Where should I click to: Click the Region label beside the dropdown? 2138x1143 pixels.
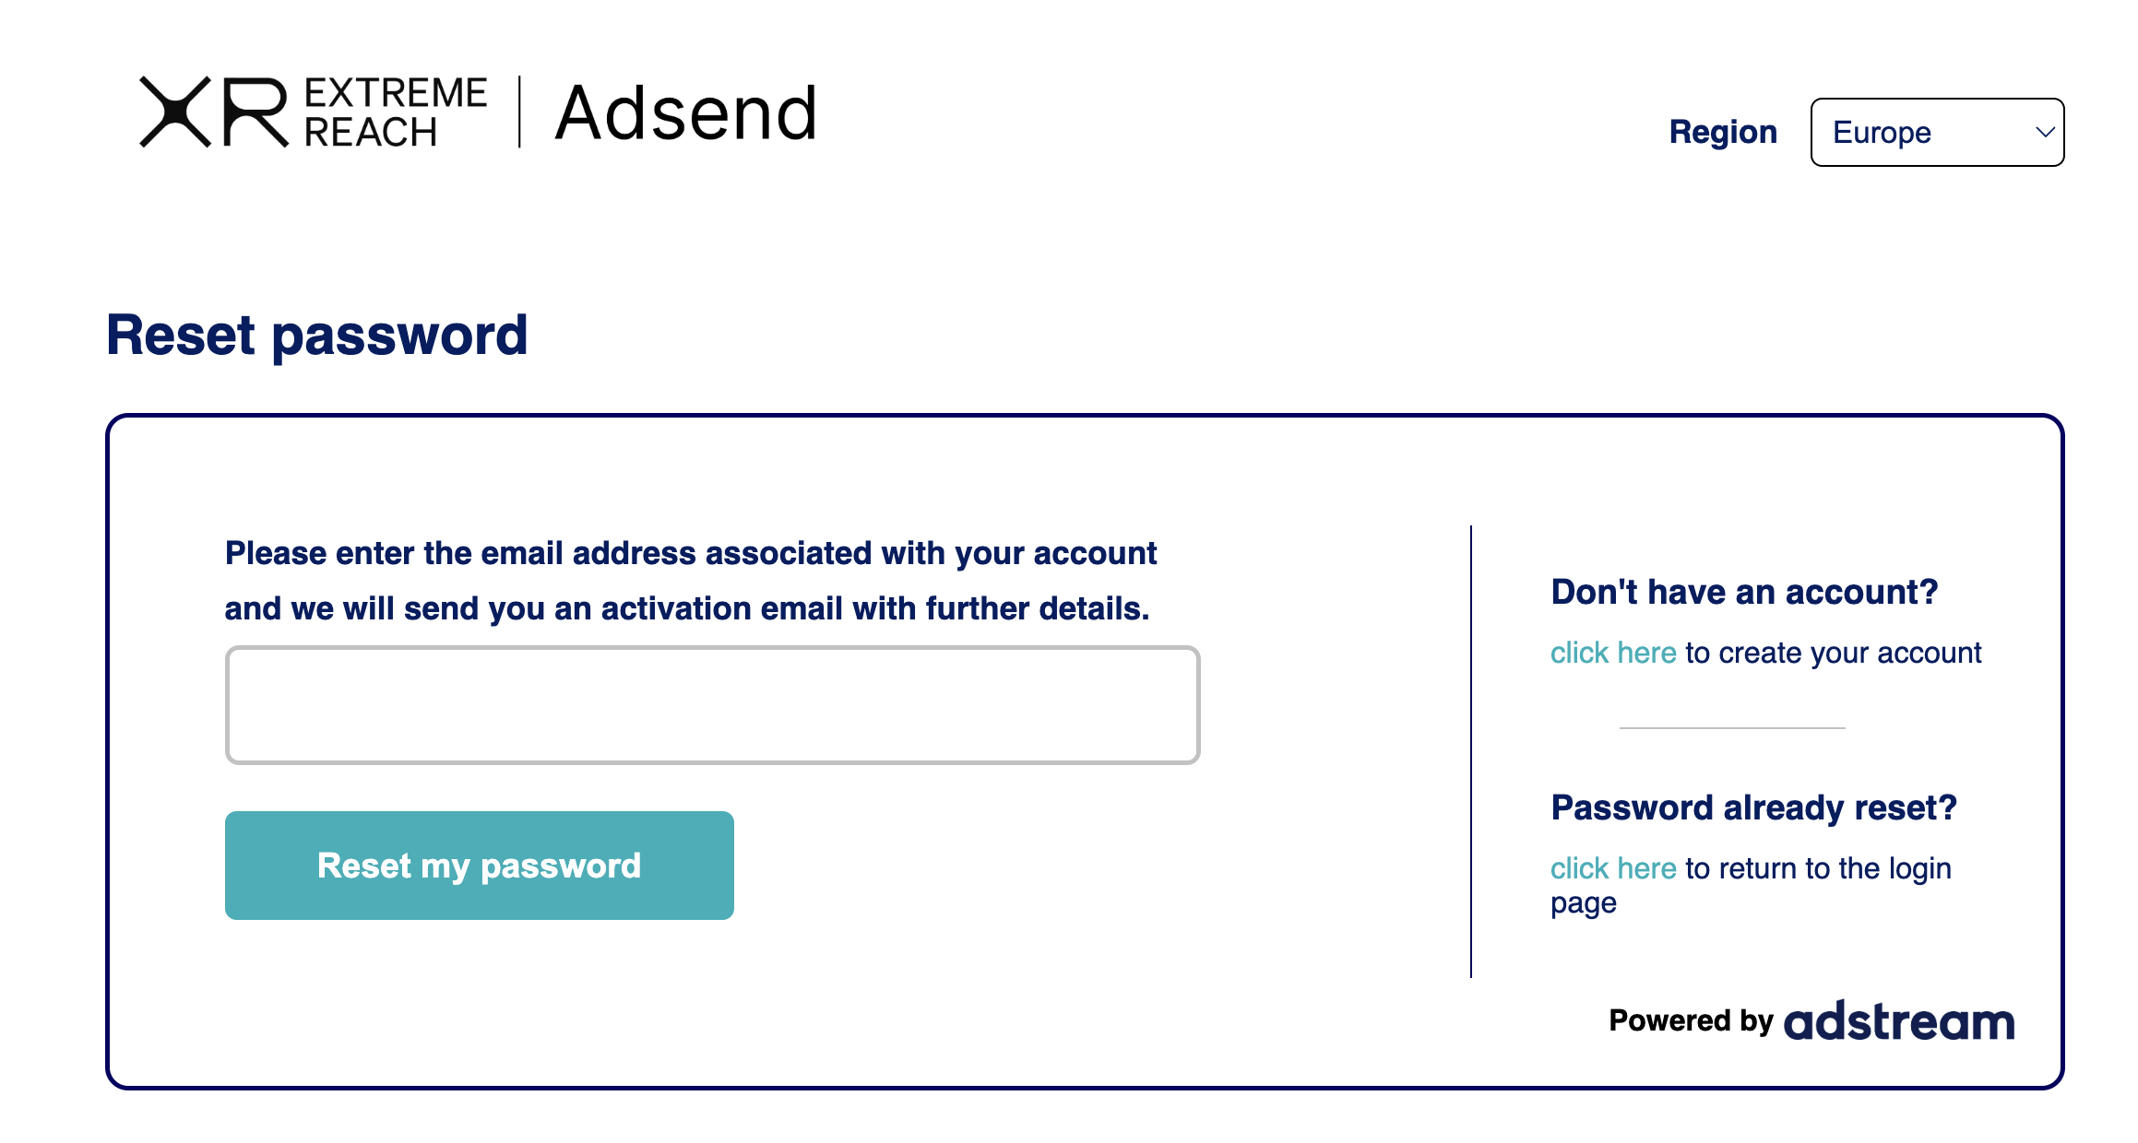click(1722, 132)
